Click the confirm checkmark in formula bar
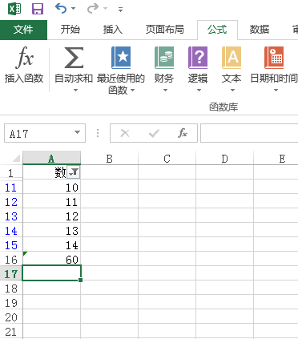This screenshot has height=339, width=298. [154, 133]
